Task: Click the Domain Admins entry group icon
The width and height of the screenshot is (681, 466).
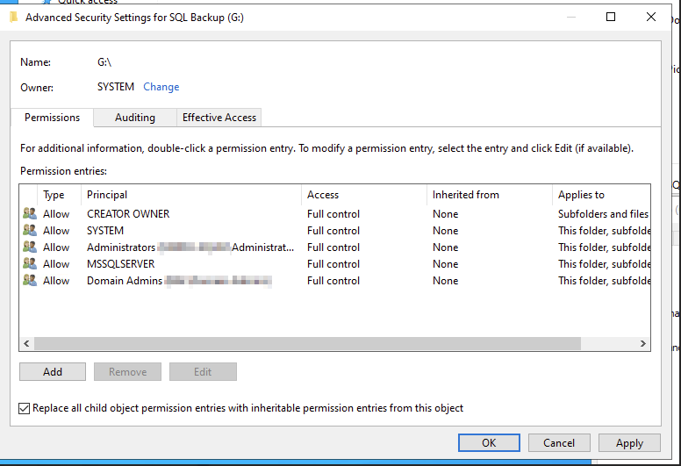Action: (30, 281)
